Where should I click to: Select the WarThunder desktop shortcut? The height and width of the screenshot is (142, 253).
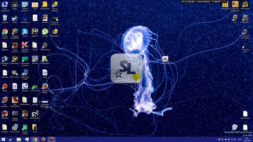45,47
